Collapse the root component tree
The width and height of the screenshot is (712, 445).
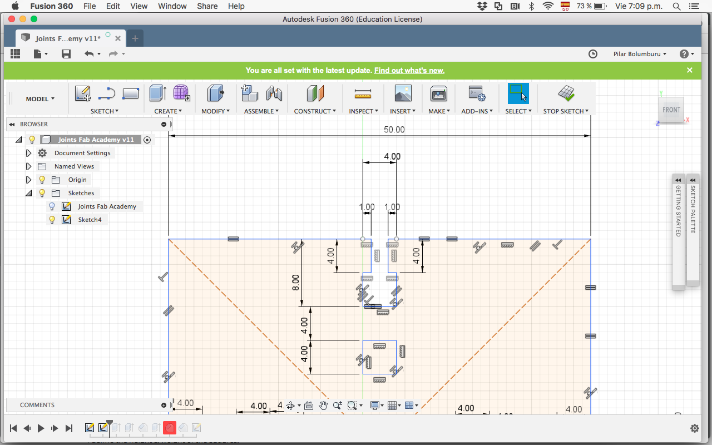tap(18, 140)
